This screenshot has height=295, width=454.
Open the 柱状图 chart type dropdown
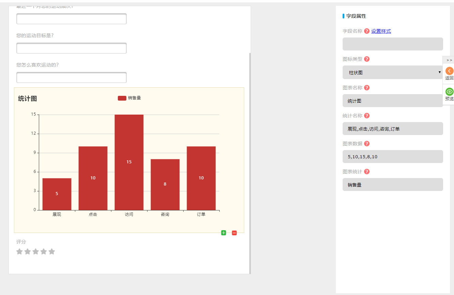click(x=393, y=72)
